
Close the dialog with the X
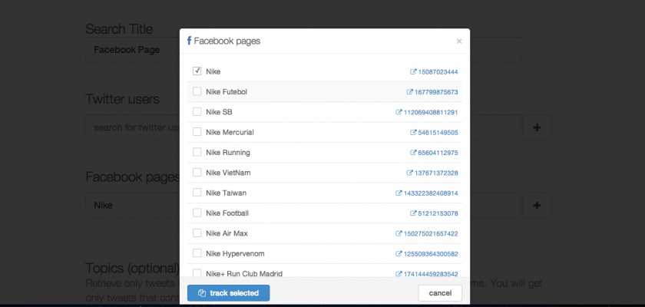[459, 41]
